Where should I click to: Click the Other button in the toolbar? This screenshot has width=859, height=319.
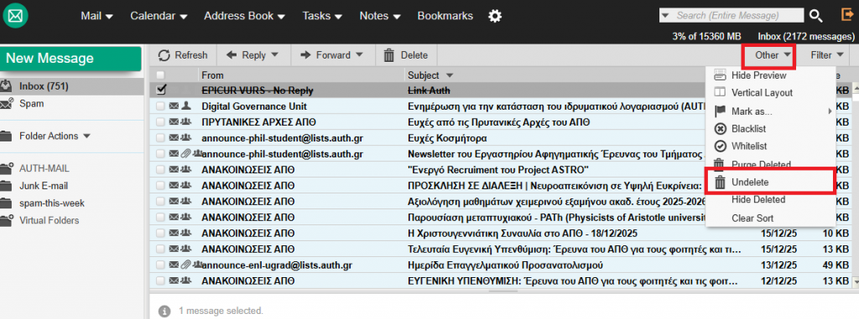pos(773,55)
